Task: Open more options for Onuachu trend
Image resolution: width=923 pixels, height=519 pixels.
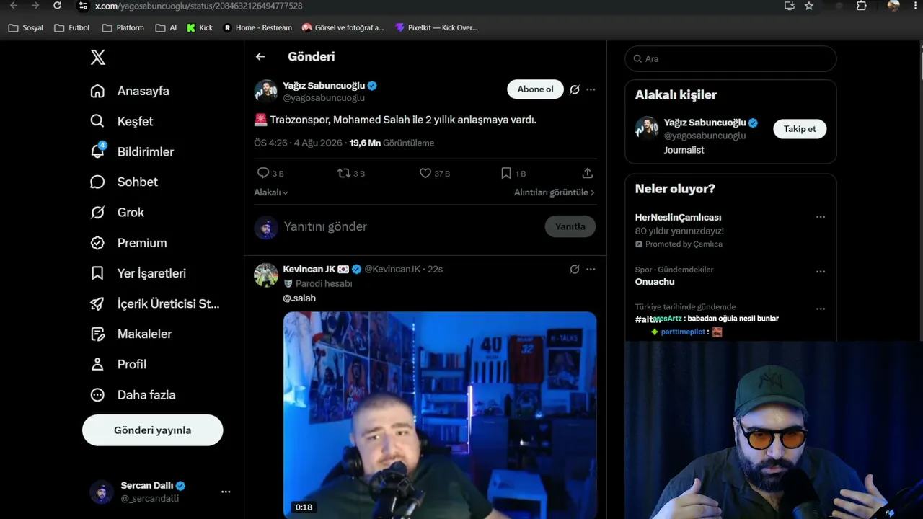Action: (x=821, y=272)
